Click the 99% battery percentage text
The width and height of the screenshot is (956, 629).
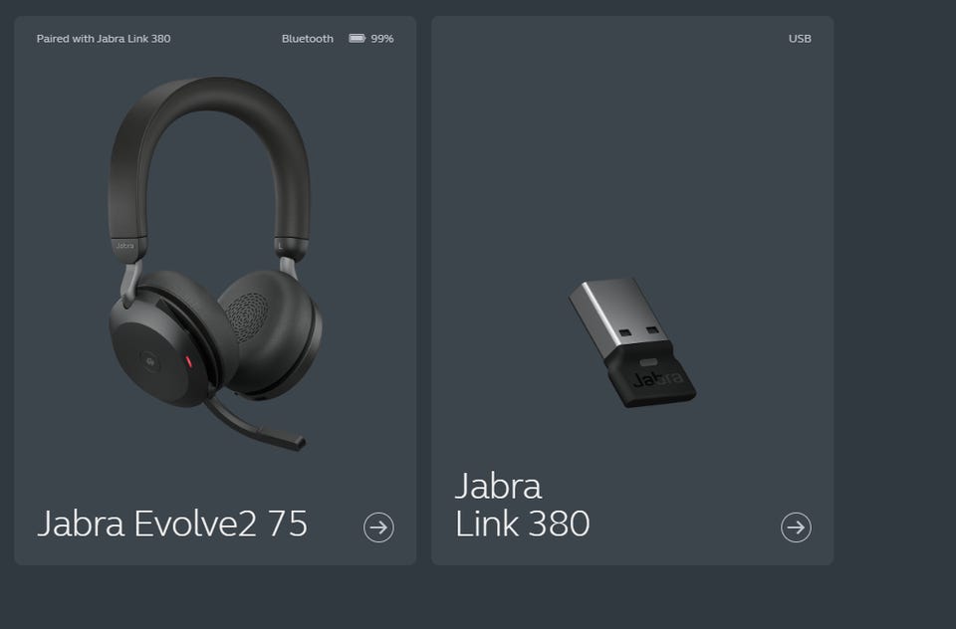pyautogui.click(x=382, y=39)
